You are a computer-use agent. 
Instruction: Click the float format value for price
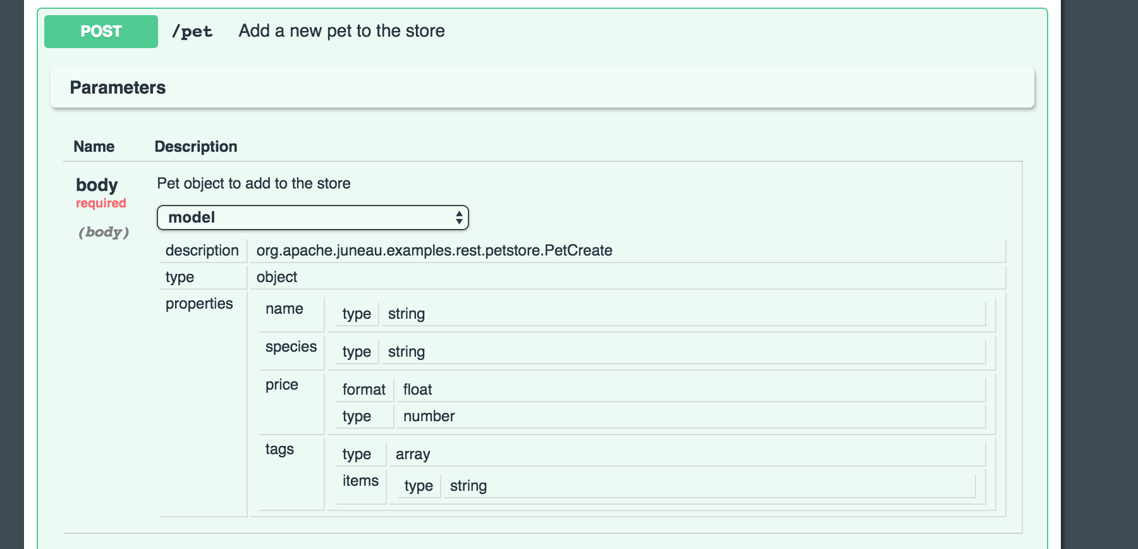(x=417, y=390)
